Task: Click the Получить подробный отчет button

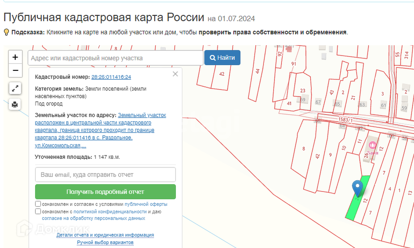Action: click(x=105, y=192)
